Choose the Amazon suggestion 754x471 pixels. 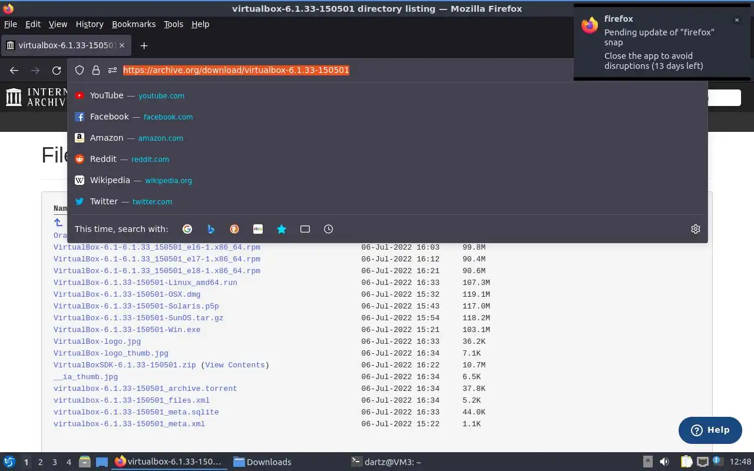click(387, 138)
